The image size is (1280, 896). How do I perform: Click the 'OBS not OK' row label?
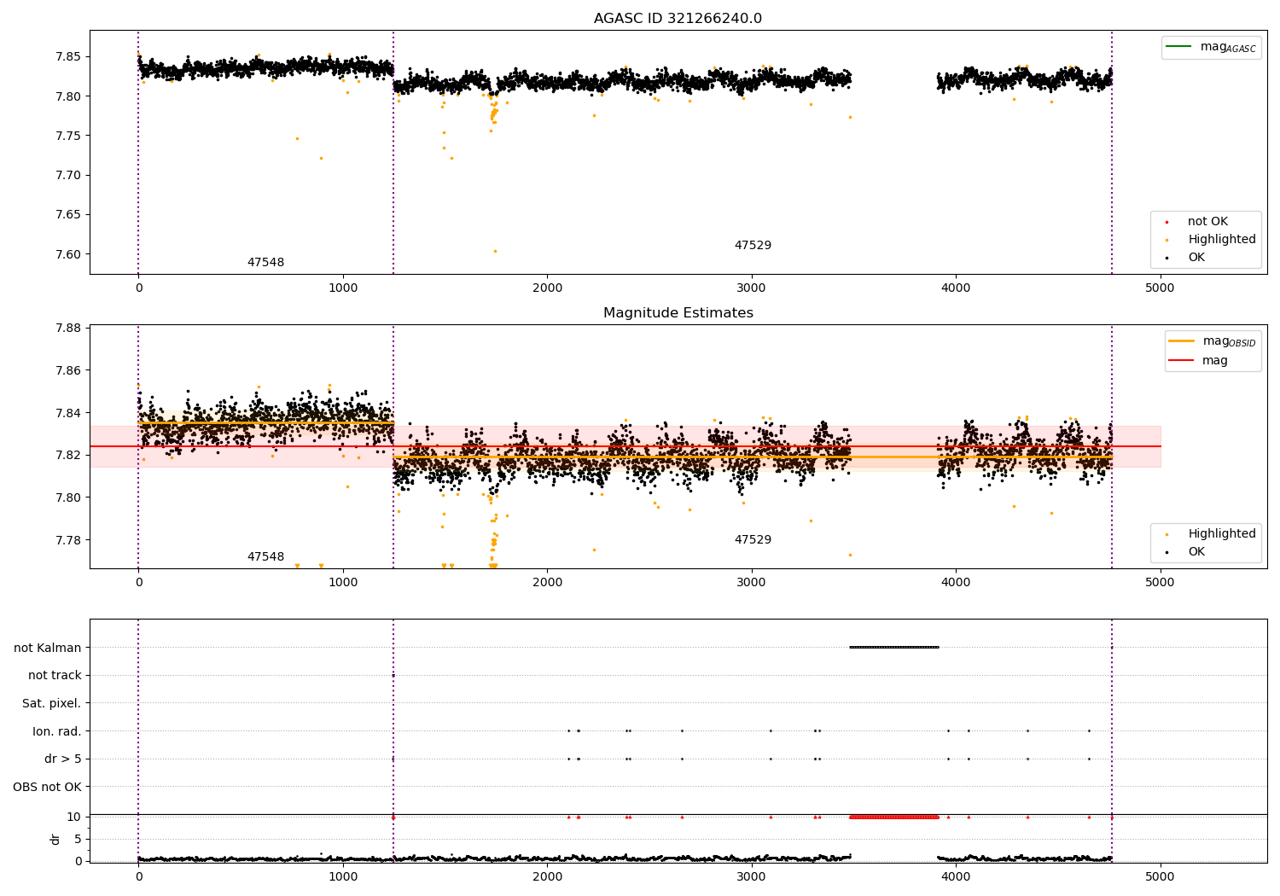point(47,787)
